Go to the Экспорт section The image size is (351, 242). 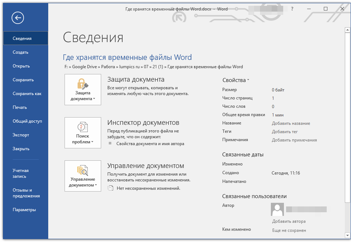pyautogui.click(x=21, y=135)
